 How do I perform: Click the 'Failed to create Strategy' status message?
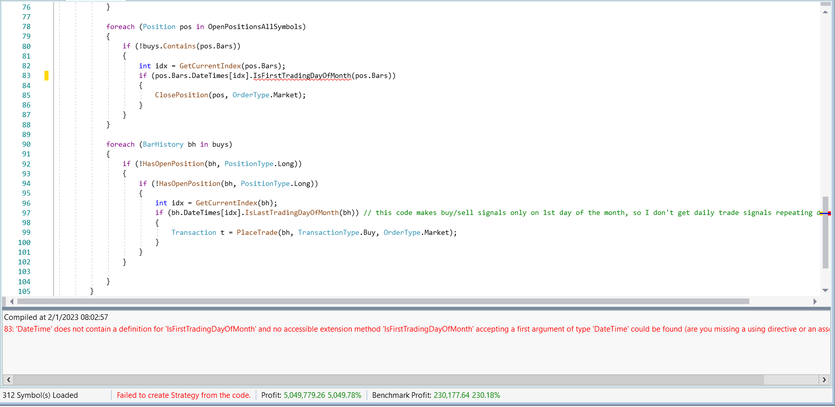pyautogui.click(x=184, y=395)
